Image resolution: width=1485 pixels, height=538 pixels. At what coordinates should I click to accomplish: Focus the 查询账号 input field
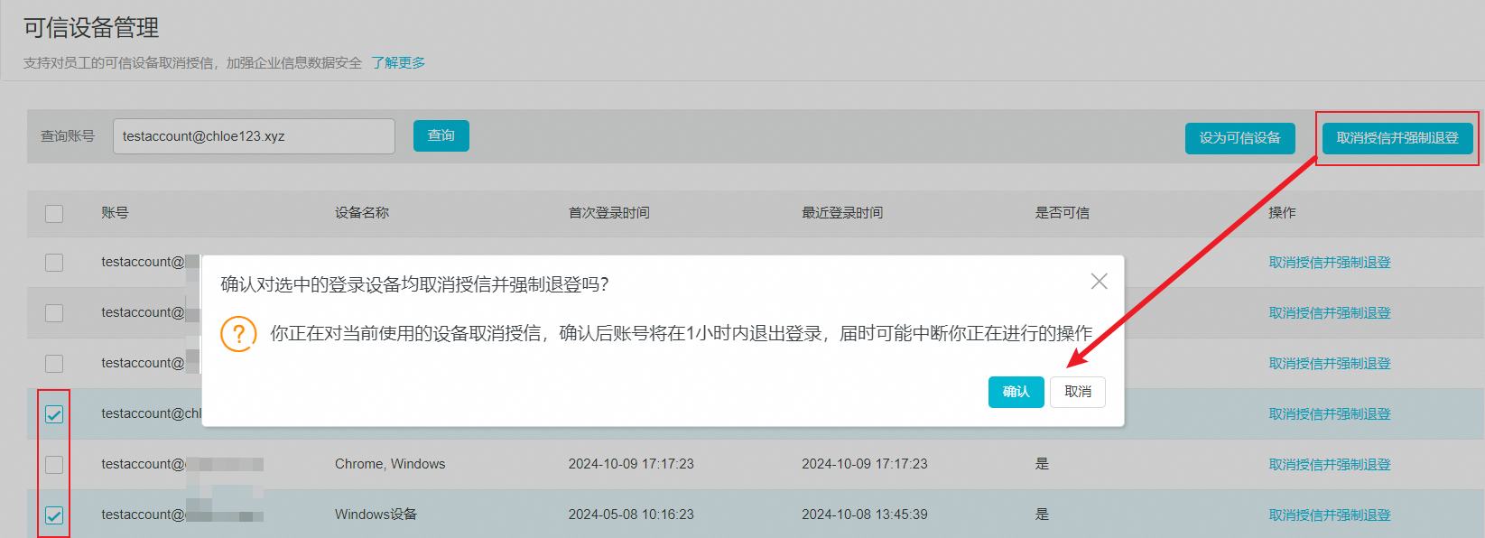[x=254, y=136]
